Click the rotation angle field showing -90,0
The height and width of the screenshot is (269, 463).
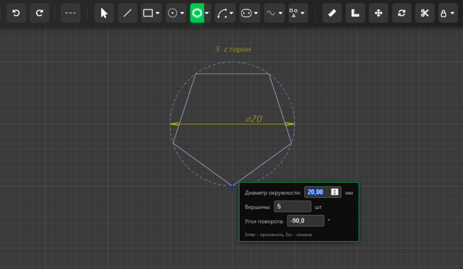click(305, 221)
